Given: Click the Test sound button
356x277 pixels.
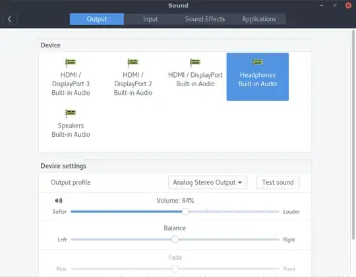Looking at the screenshot, I should 278,182.
